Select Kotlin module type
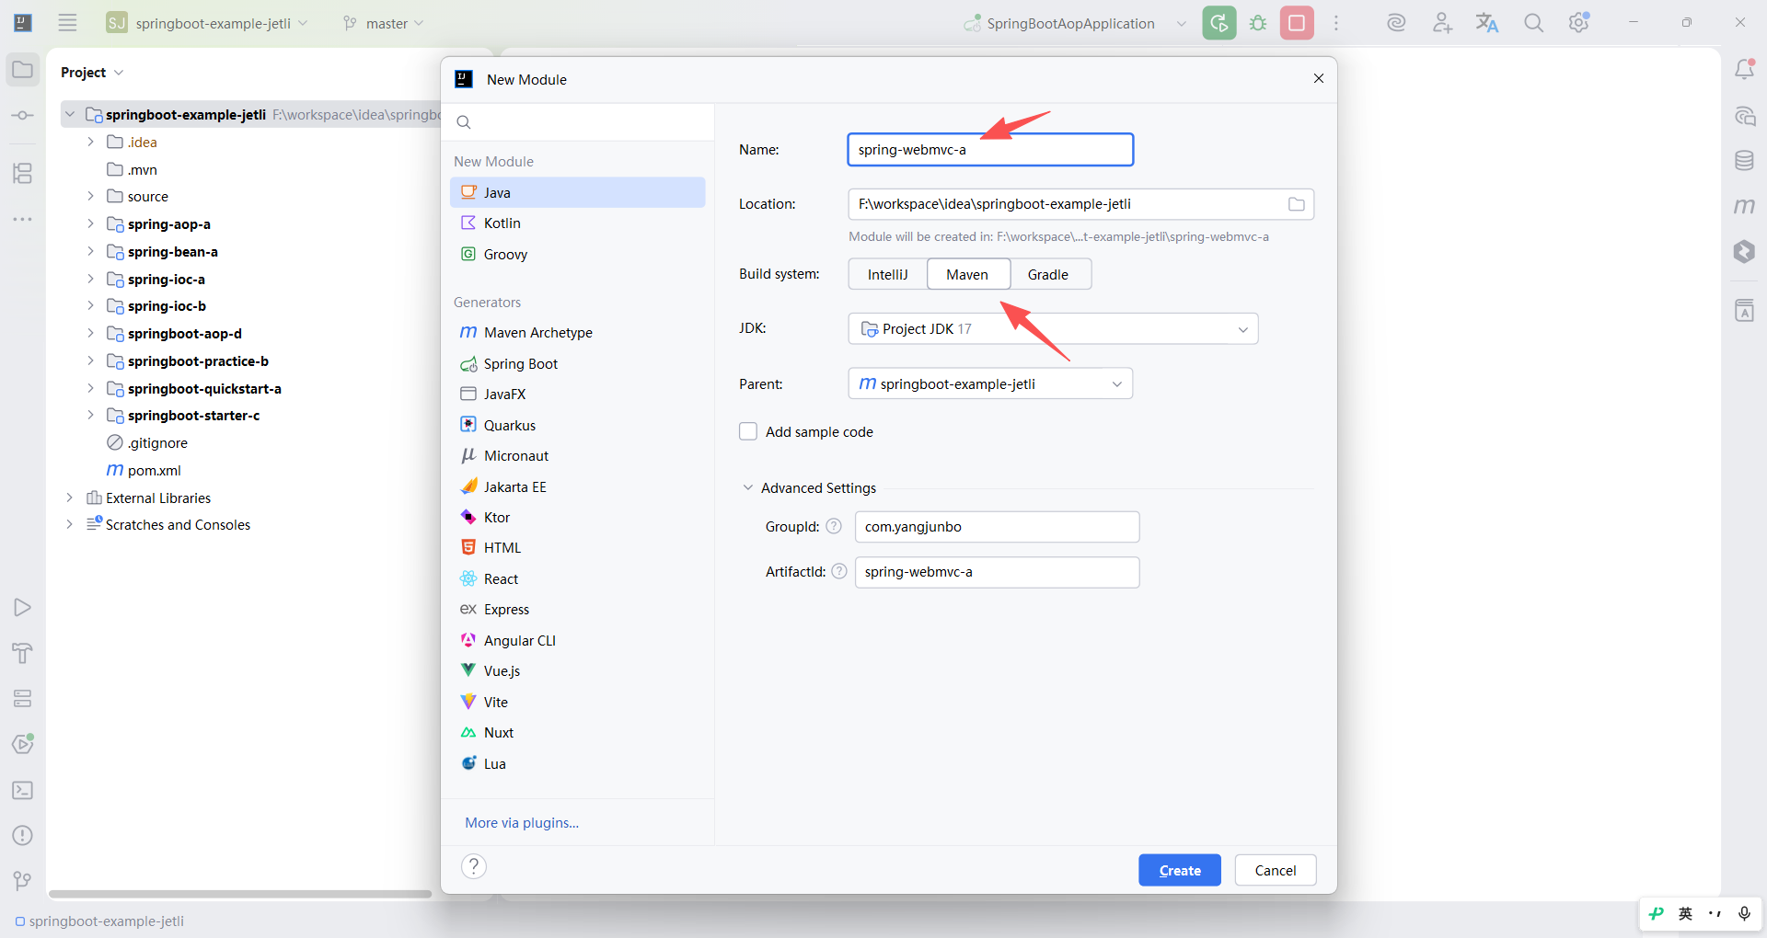The image size is (1767, 938). [x=578, y=223]
